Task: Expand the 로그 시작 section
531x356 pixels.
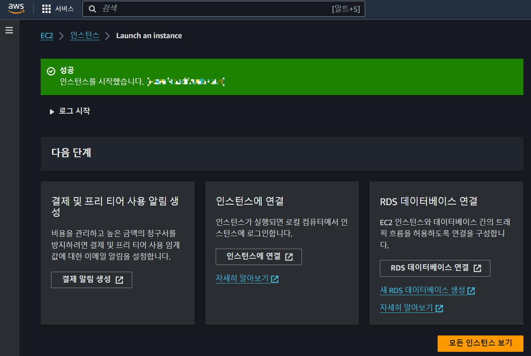Action: [70, 111]
